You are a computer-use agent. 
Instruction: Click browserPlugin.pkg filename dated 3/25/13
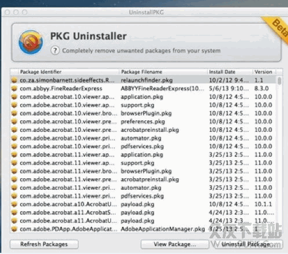point(146,171)
